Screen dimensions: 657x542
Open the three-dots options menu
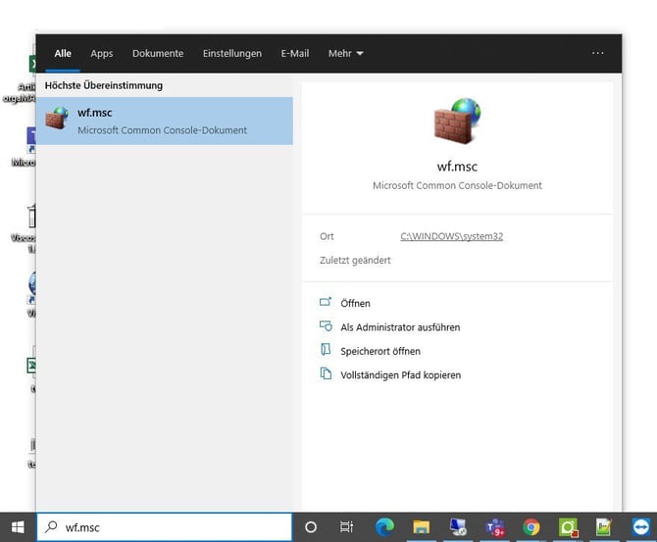[x=598, y=54]
